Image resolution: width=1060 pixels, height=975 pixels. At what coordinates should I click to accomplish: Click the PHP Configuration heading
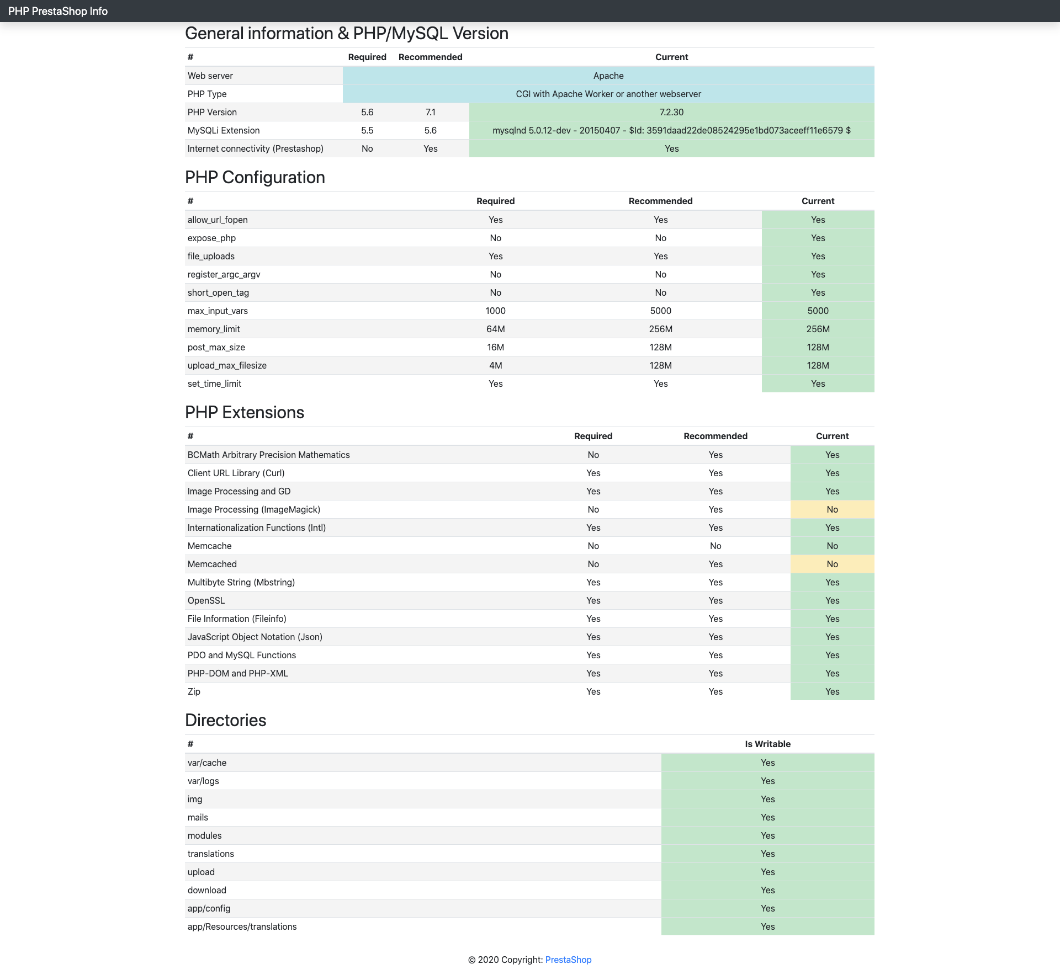pos(255,178)
